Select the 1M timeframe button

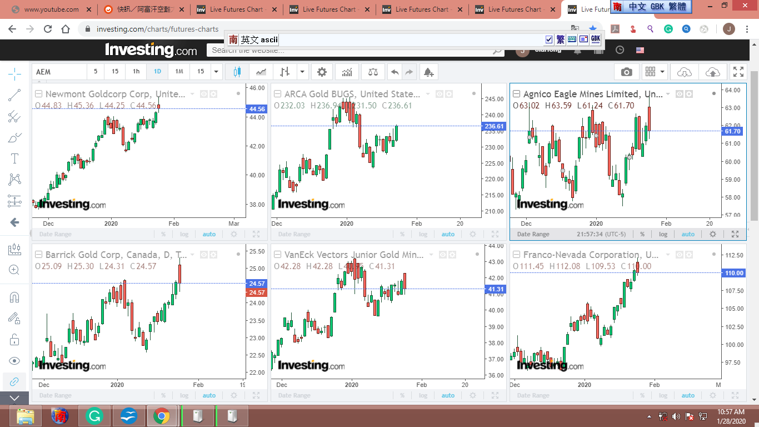tap(179, 72)
